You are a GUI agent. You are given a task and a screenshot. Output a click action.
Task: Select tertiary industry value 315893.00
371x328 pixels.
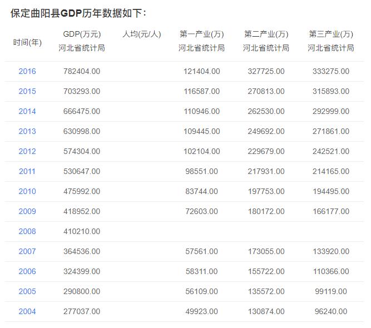coord(331,91)
